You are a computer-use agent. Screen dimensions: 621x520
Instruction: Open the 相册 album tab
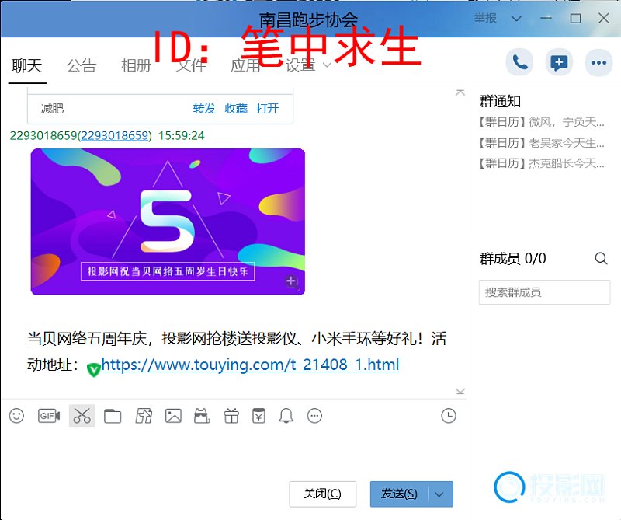[137, 65]
